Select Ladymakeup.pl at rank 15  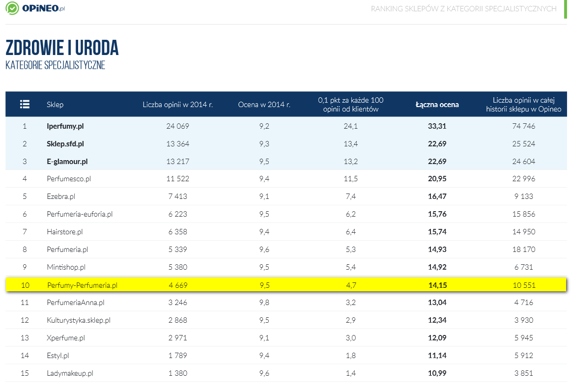tap(70, 373)
